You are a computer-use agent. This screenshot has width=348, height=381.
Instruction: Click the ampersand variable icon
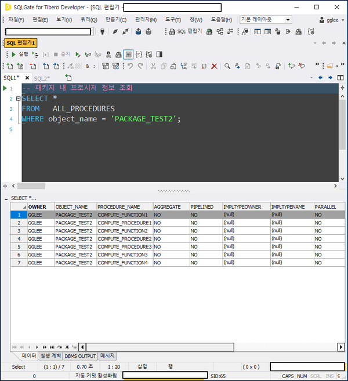[88, 66]
